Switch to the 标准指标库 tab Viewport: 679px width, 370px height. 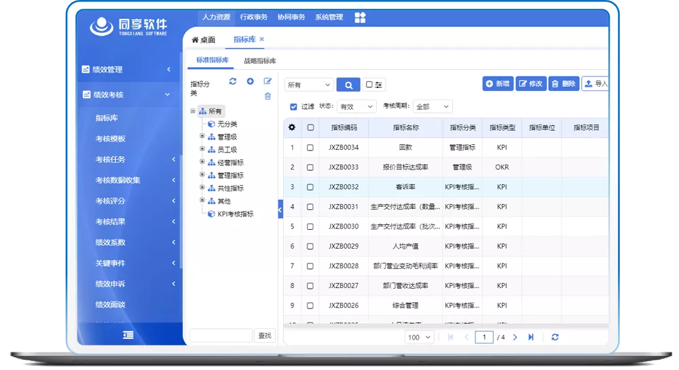pyautogui.click(x=212, y=60)
